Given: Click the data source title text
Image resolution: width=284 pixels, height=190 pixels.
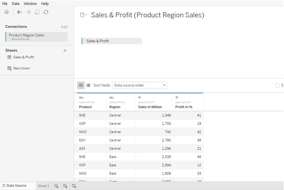Looking at the screenshot, I should click(147, 15).
